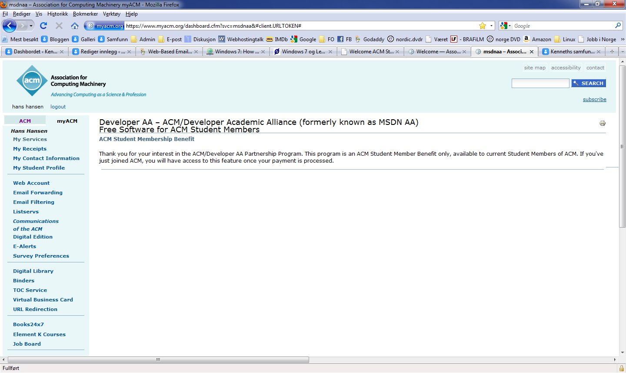Image resolution: width=626 pixels, height=373 pixels.
Task: Open the Google bookmark in bookmarks bar
Action: [303, 39]
